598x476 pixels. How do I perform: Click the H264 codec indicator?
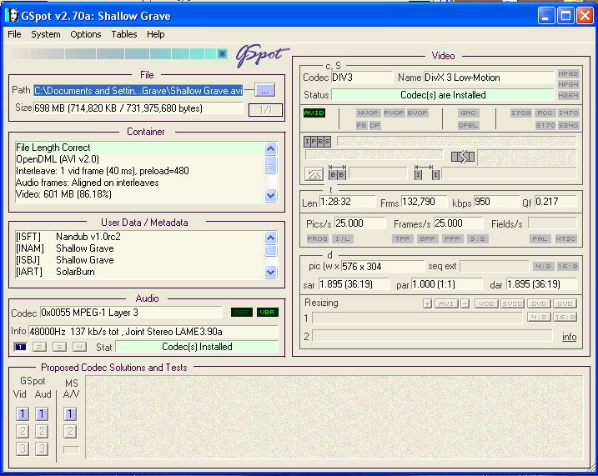[x=568, y=95]
